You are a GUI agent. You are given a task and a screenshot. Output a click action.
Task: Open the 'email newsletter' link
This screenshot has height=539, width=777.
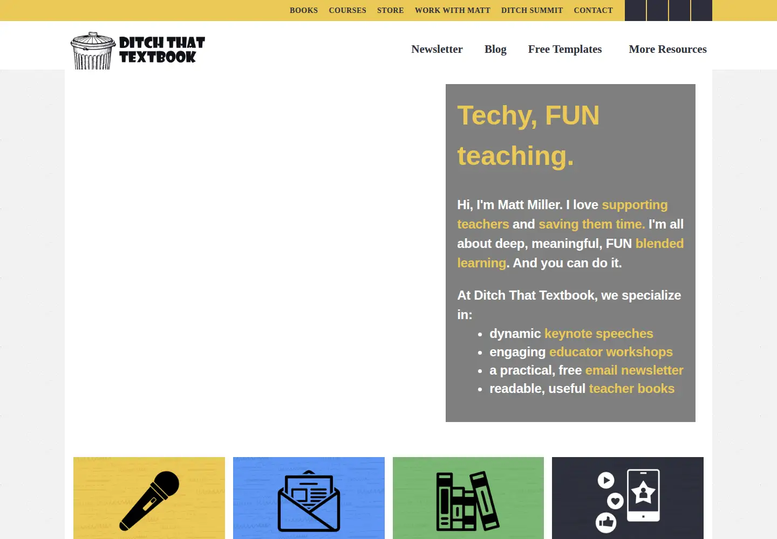tap(635, 370)
